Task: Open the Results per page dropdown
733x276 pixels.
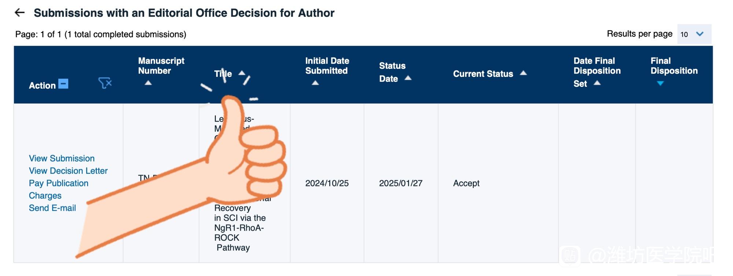Action: tap(694, 34)
